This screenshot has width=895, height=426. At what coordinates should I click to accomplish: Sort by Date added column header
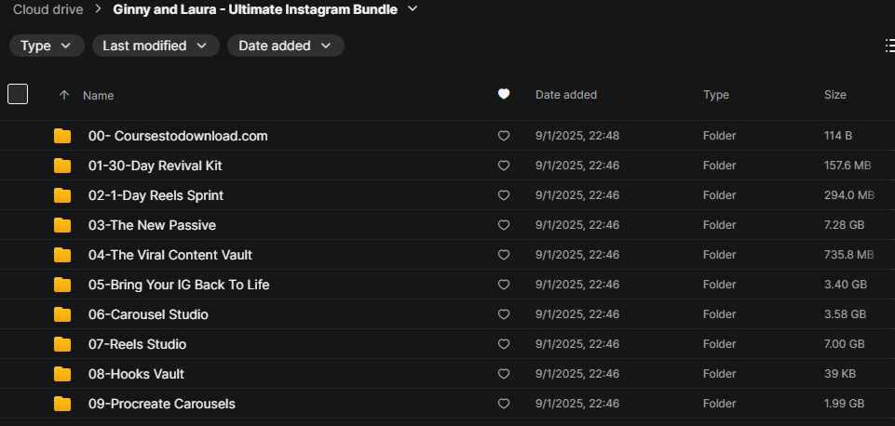click(x=566, y=95)
